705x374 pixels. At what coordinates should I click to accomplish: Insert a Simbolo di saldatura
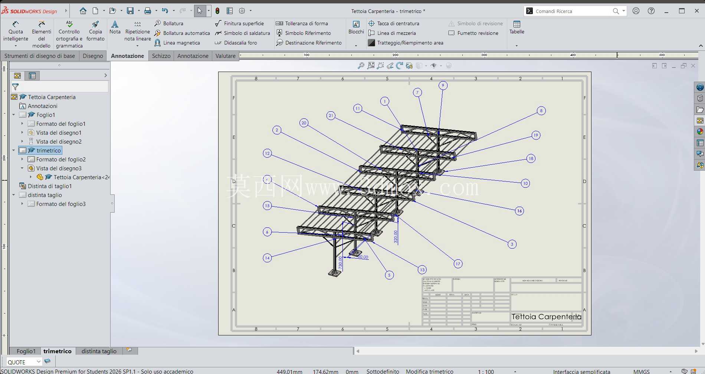pos(242,33)
